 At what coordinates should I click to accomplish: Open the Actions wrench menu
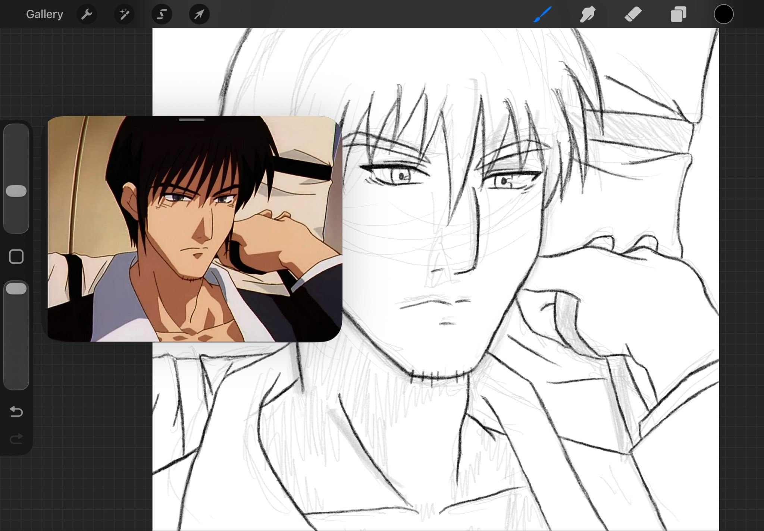(x=87, y=14)
